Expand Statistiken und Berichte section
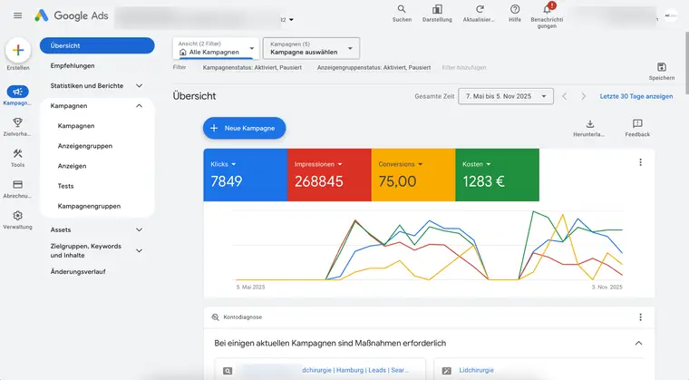This screenshot has width=689, height=380. pos(140,86)
